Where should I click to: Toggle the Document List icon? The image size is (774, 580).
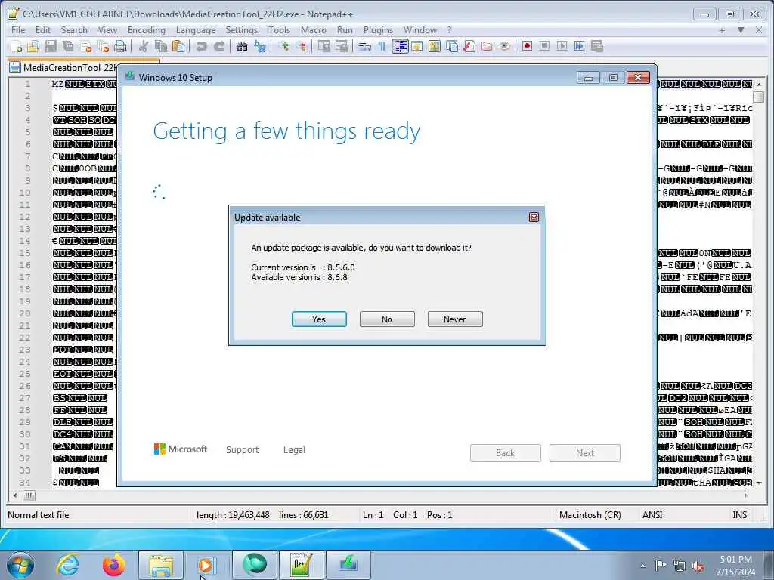pyautogui.click(x=452, y=46)
